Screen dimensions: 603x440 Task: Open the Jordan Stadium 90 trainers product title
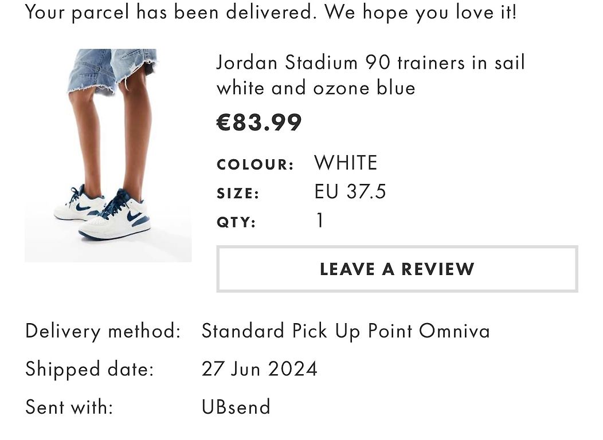click(370, 75)
